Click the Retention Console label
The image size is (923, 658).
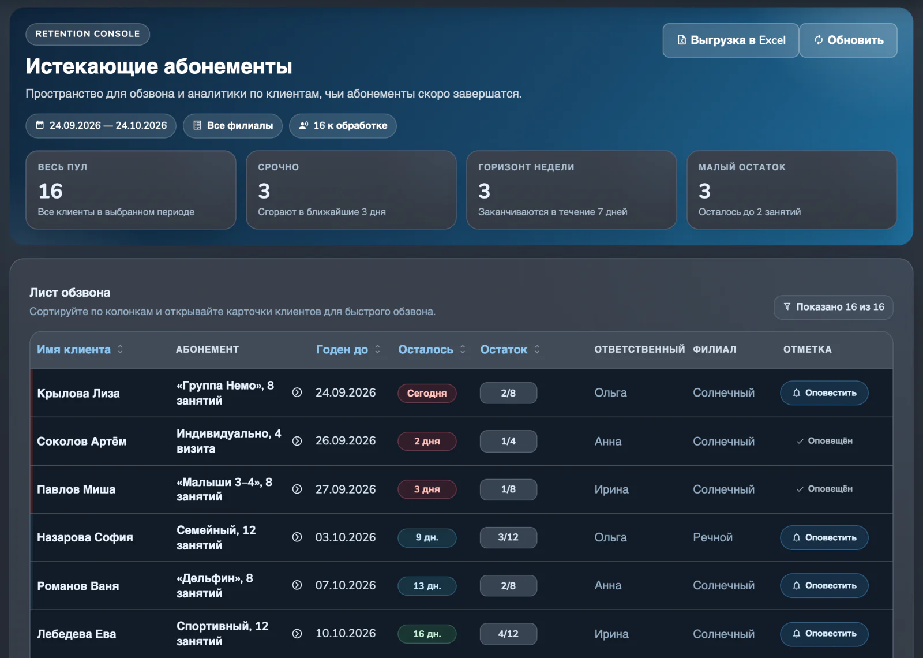pos(88,34)
